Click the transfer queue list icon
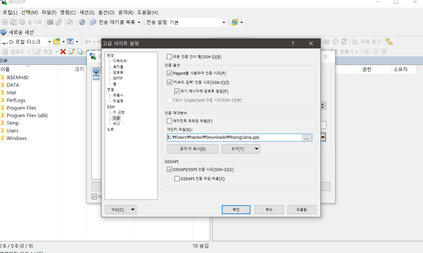Viewport: 423px width, 253px height. [x=93, y=22]
